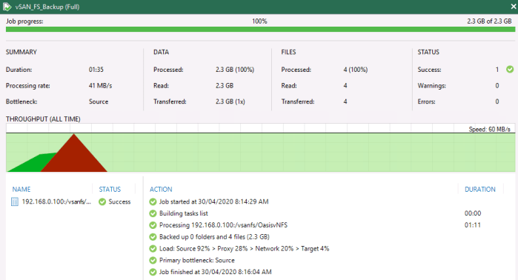The height and width of the screenshot is (280, 518).
Task: Click 'Job finished at 30/04/2020 8:16:04 AM'
Action: (216, 272)
